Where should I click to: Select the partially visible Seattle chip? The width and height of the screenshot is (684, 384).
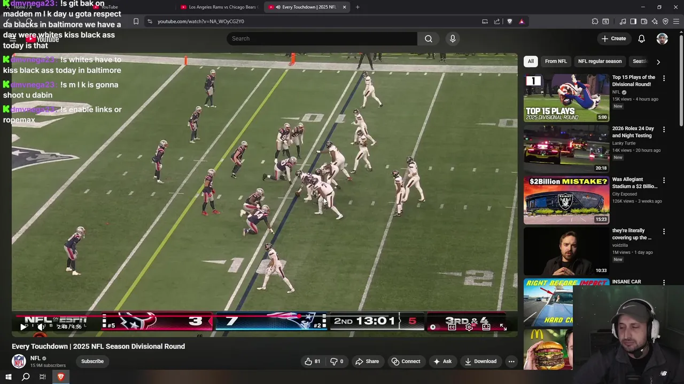[x=640, y=61]
